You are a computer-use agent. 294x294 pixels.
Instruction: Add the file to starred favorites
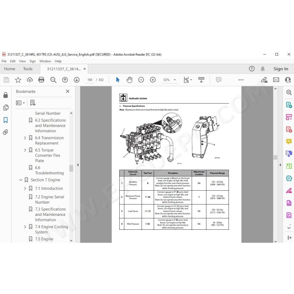coord(18,80)
